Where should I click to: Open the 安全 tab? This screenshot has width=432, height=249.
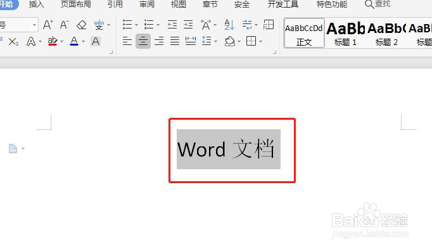pos(241,4)
